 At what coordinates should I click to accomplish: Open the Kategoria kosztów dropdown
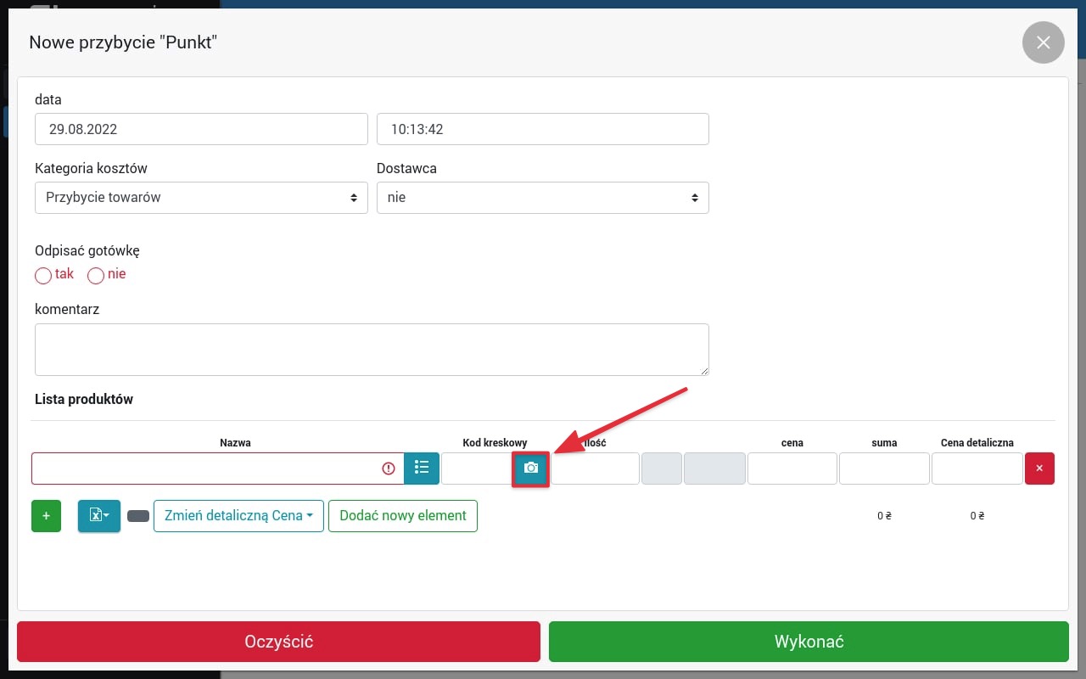click(201, 198)
